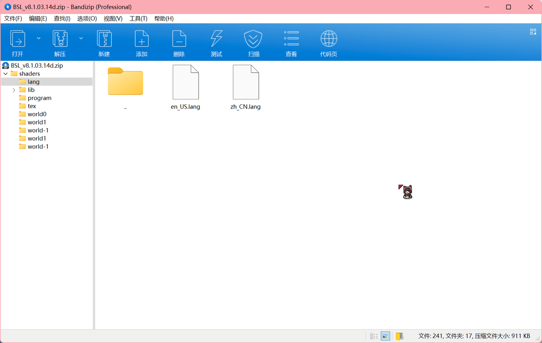Switch to large icon view in status bar
542x343 pixels.
click(386, 336)
